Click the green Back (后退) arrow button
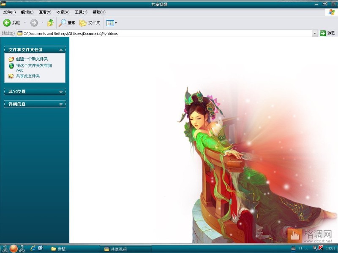Viewport: 338px width, 253px height. (7, 23)
